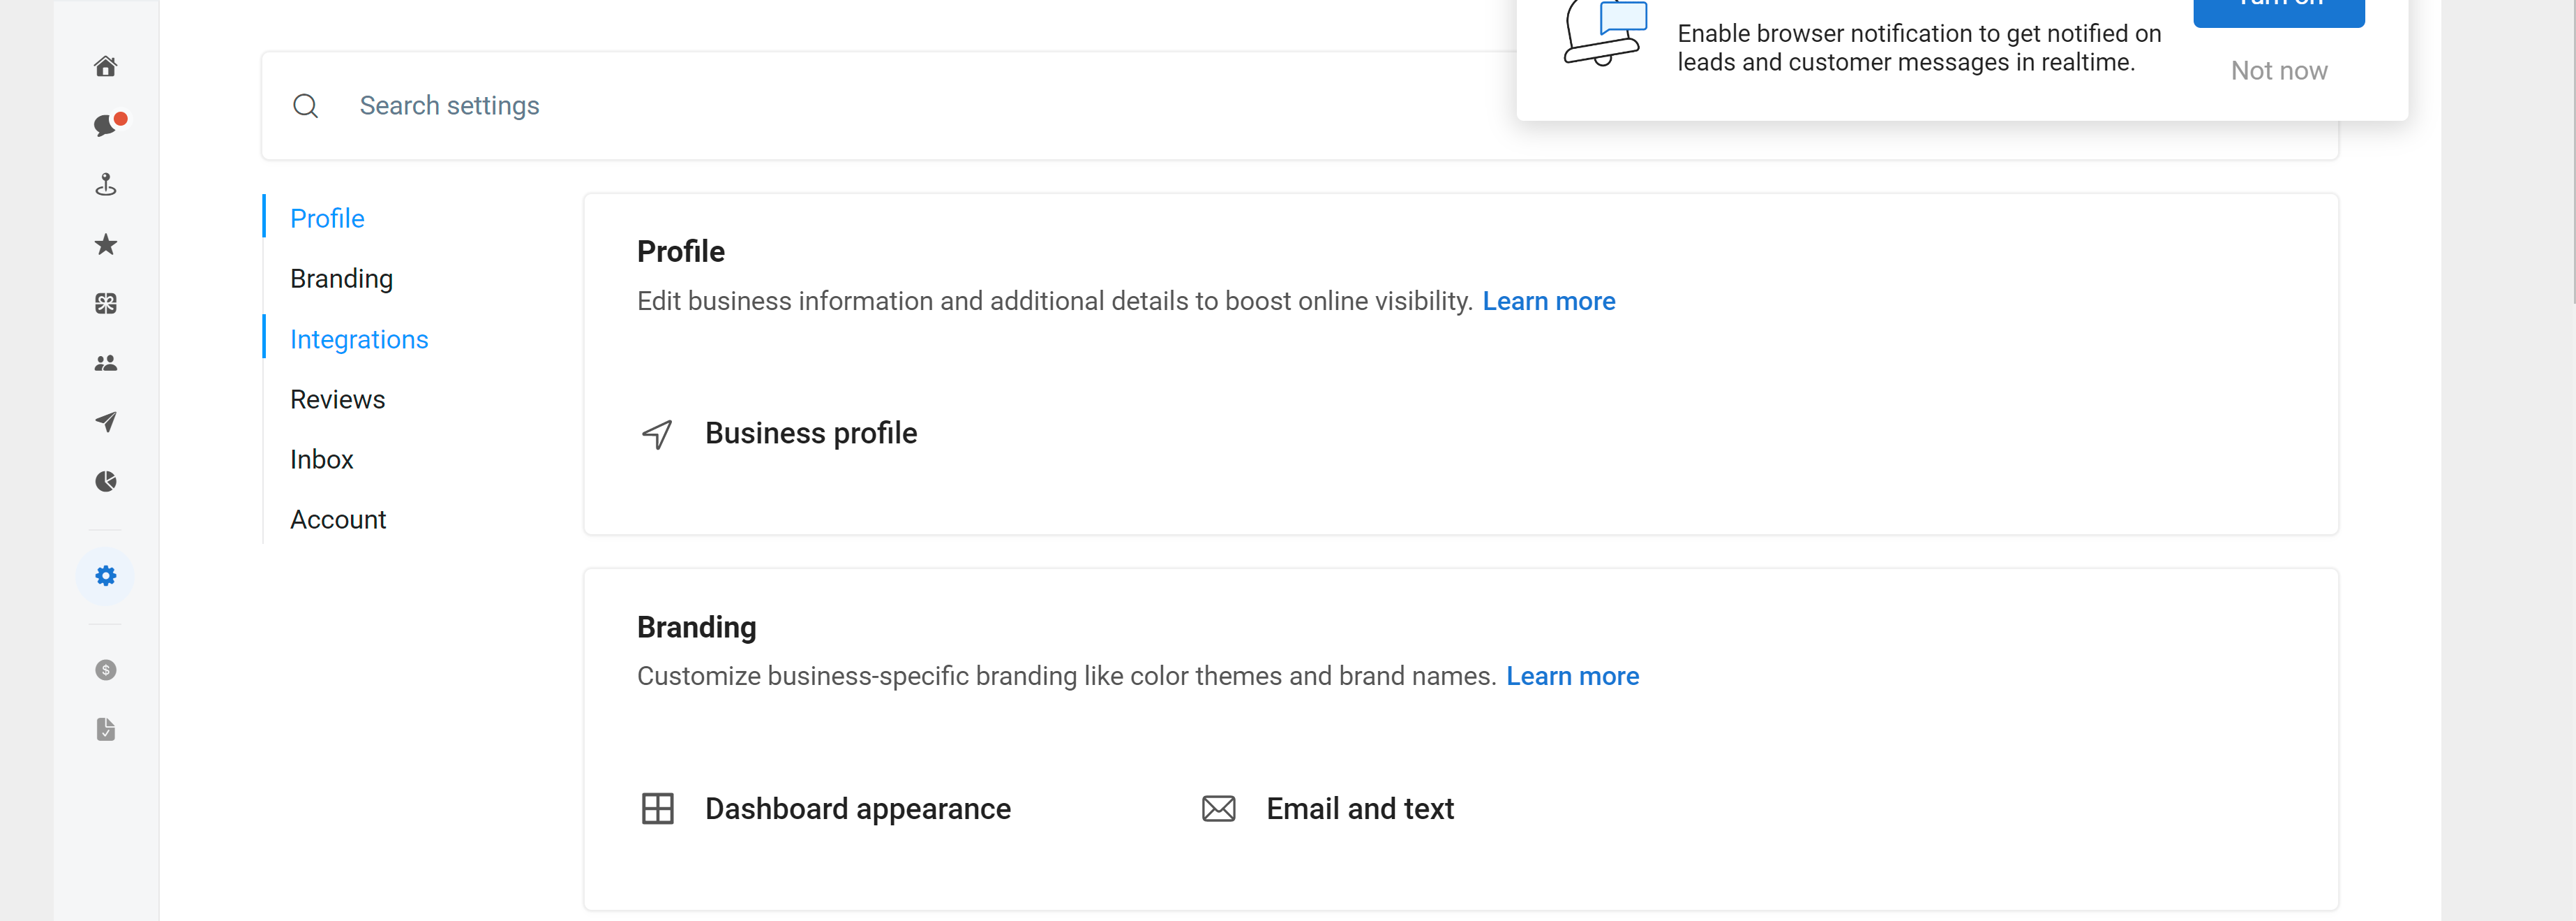Open the pie chart reports icon
The width and height of the screenshot is (2576, 921).
point(106,482)
